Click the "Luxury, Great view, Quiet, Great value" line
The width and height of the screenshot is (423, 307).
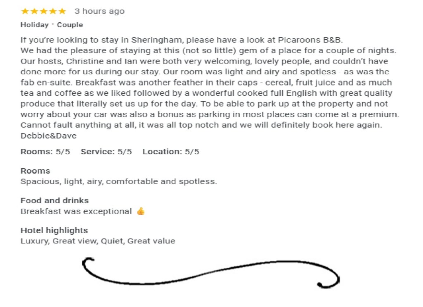pyautogui.click(x=98, y=241)
